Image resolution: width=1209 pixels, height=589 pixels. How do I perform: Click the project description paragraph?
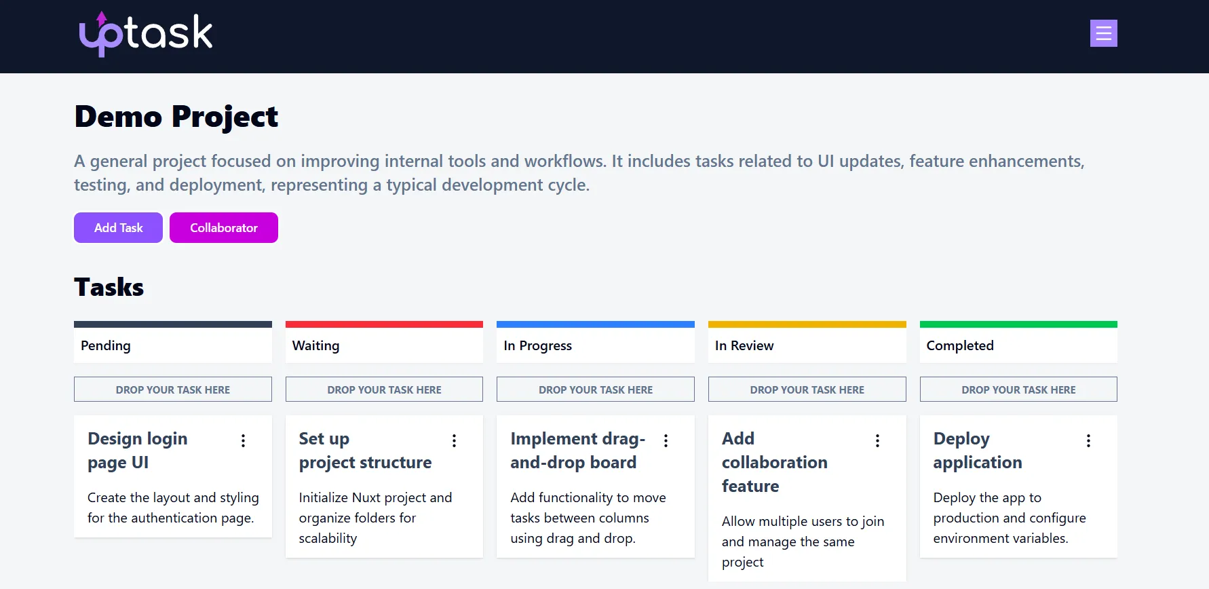579,173
